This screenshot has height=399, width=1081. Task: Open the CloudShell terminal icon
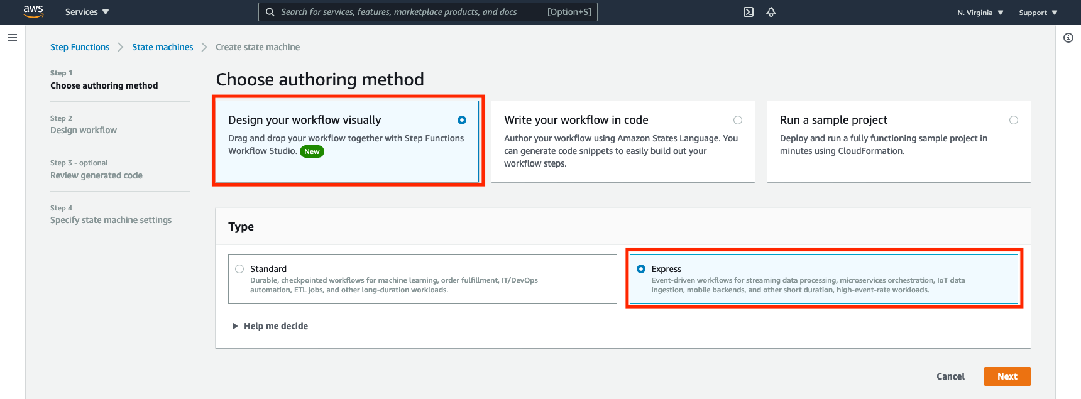tap(749, 12)
